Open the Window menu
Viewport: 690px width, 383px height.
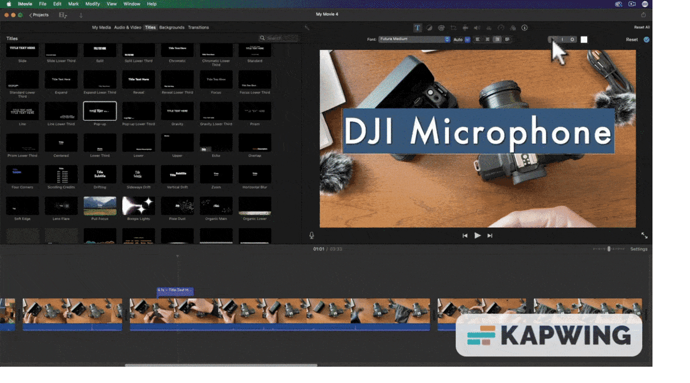point(132,4)
